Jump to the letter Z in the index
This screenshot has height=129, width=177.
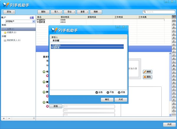pyautogui.click(x=174, y=110)
